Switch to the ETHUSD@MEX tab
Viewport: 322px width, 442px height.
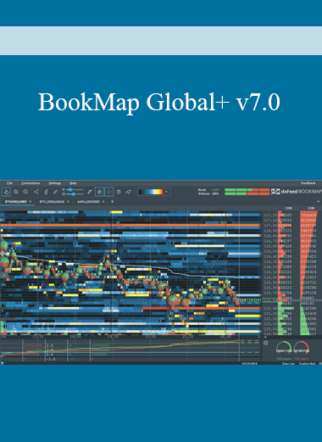point(16,202)
